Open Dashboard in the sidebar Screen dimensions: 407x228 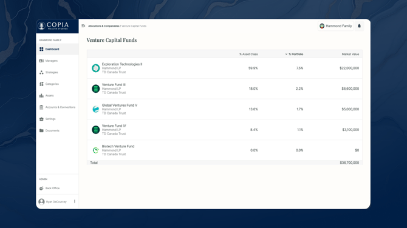57,49
